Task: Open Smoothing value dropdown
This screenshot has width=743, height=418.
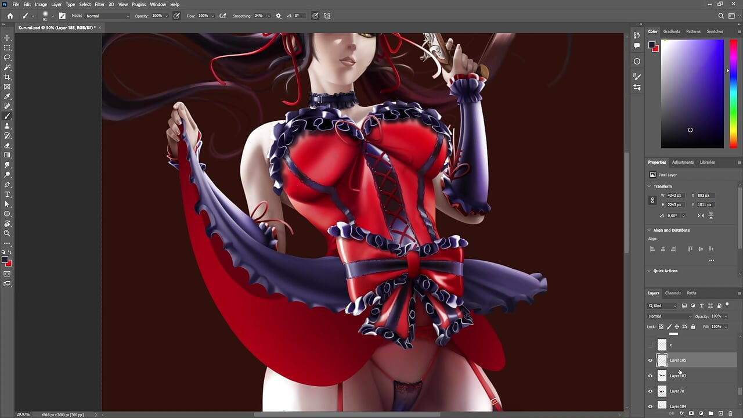Action: (x=269, y=16)
